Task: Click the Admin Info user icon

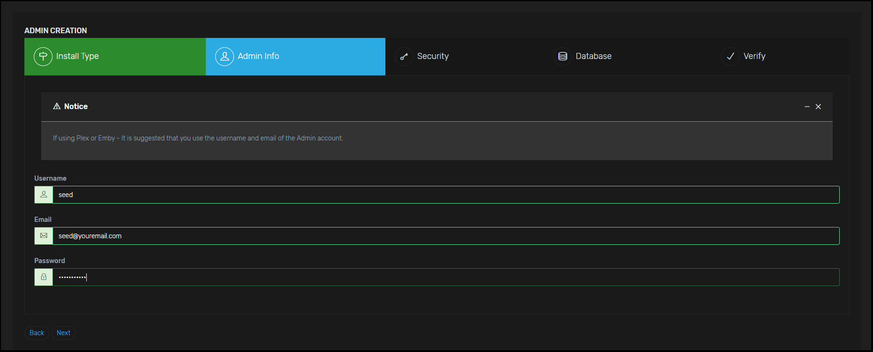Action: (225, 57)
